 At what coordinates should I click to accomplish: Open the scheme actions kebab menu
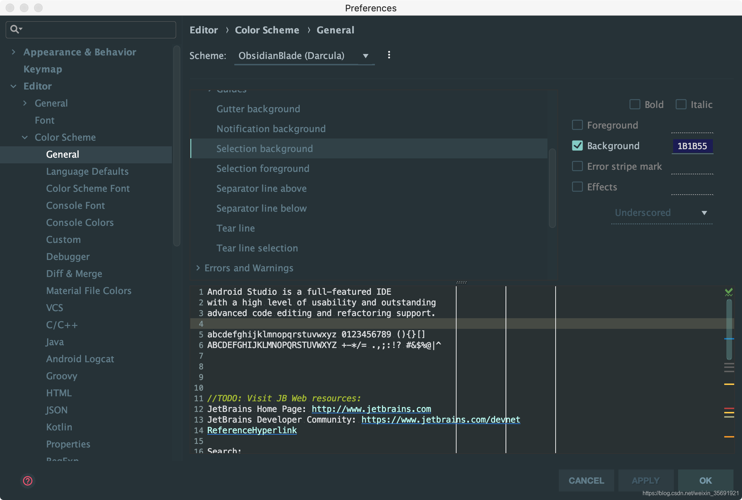pyautogui.click(x=389, y=55)
